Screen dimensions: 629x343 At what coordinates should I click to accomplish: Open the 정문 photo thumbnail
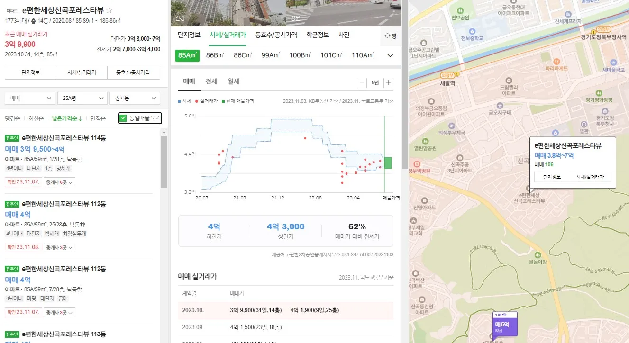click(x=343, y=12)
